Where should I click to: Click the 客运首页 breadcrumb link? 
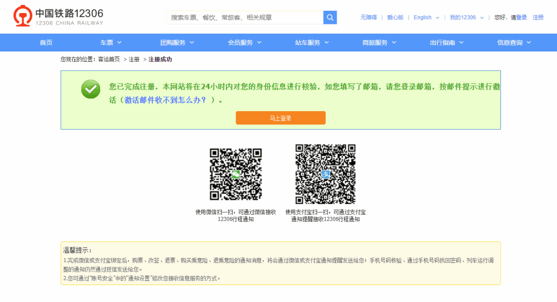(x=109, y=59)
